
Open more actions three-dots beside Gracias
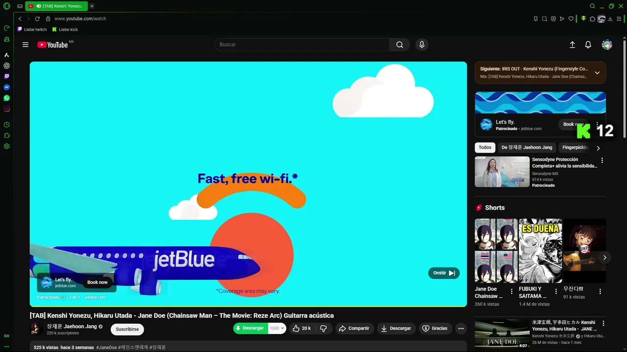pos(461,329)
